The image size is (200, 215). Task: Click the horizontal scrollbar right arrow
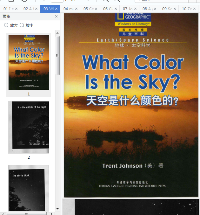[52, 214]
